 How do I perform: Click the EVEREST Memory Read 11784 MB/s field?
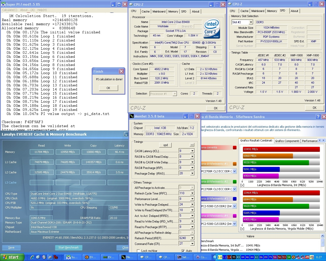(42, 152)
